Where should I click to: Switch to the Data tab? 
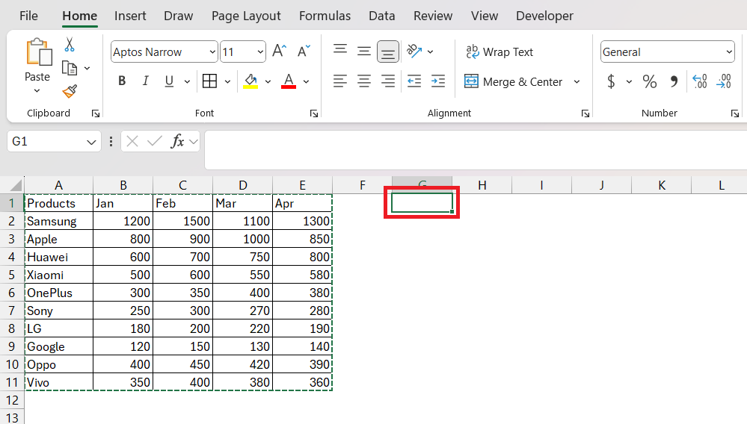coord(381,16)
